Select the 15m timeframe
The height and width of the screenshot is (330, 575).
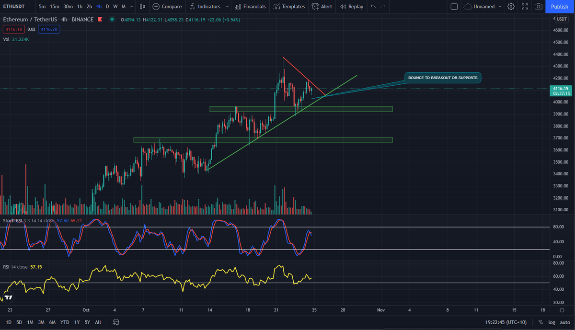[55, 7]
